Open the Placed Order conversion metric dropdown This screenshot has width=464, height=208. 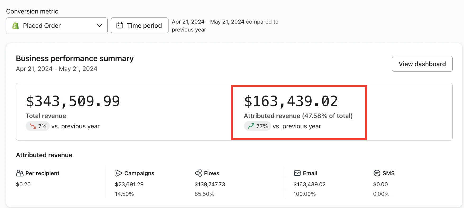coord(57,25)
